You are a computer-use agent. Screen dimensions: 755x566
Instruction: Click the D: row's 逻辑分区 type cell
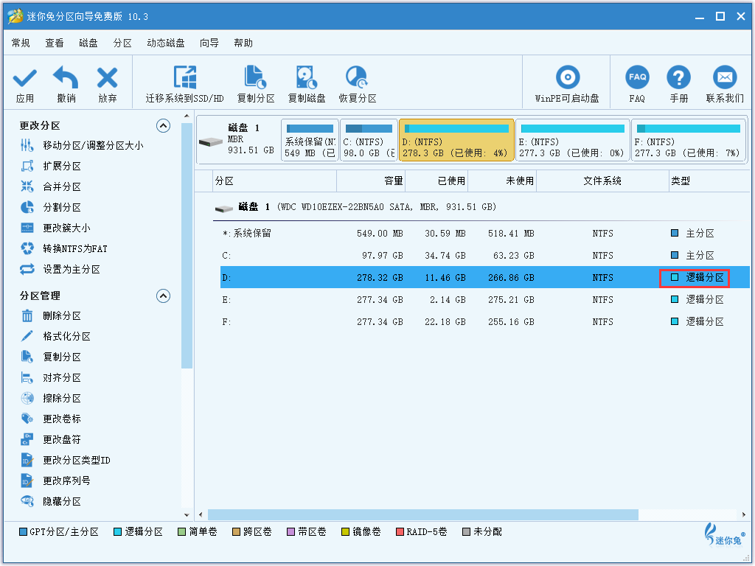pos(695,278)
